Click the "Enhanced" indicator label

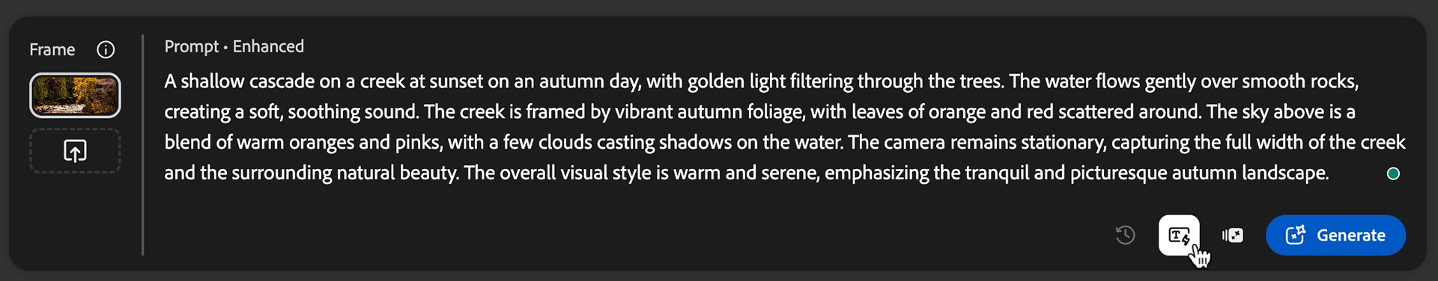click(x=268, y=46)
